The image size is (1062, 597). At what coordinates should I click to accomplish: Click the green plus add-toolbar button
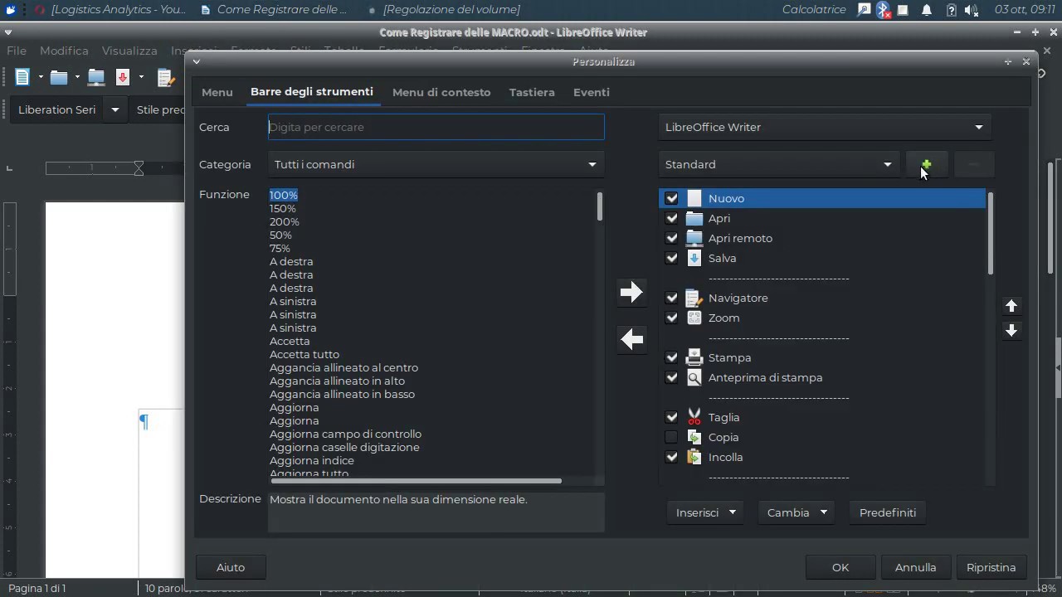(926, 164)
